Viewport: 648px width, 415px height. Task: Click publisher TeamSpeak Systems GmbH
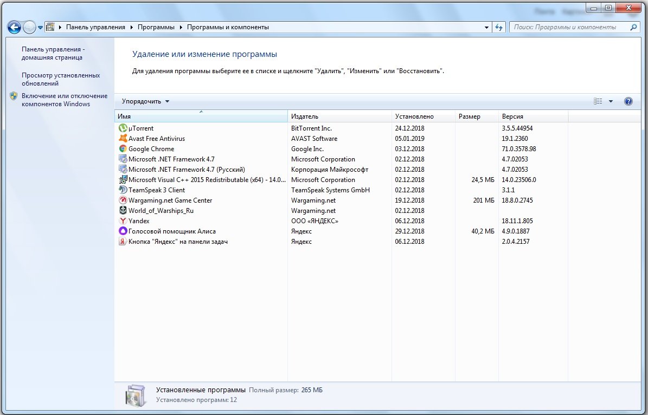[x=331, y=190]
